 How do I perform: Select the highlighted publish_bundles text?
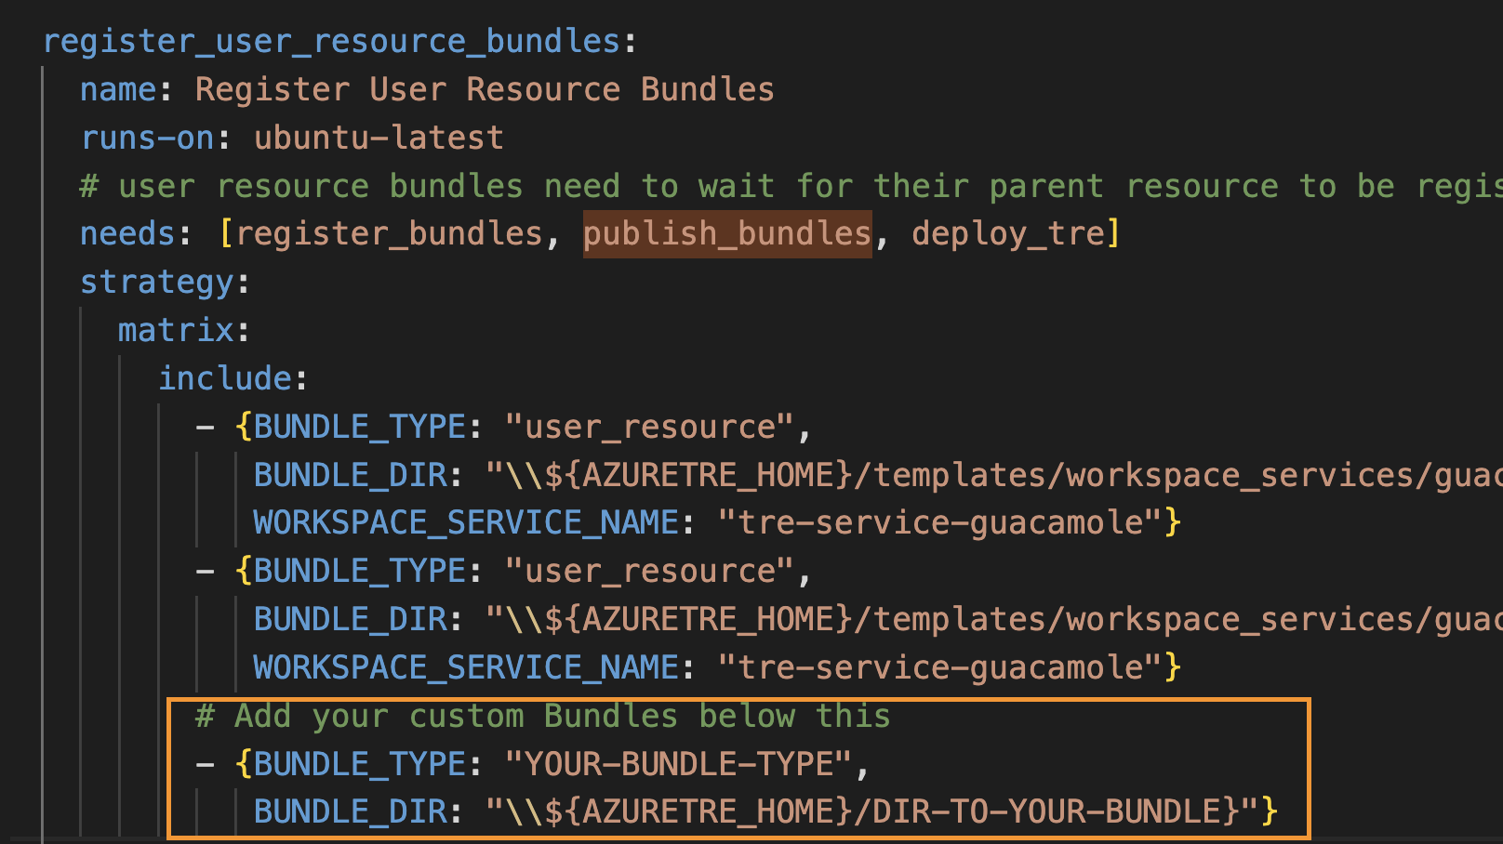point(726,232)
